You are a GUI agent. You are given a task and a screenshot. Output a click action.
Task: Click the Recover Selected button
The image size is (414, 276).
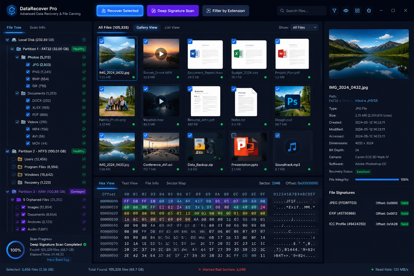(120, 11)
